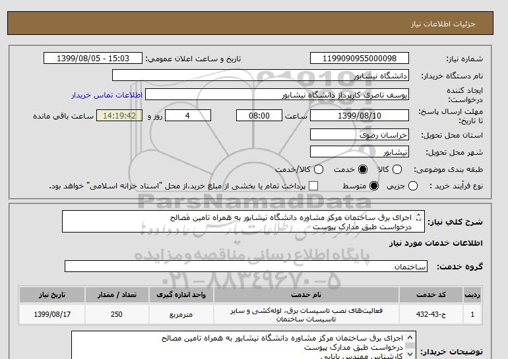
Task: Click the شرح کلی نیاز description textarea
Action: [x=243, y=221]
